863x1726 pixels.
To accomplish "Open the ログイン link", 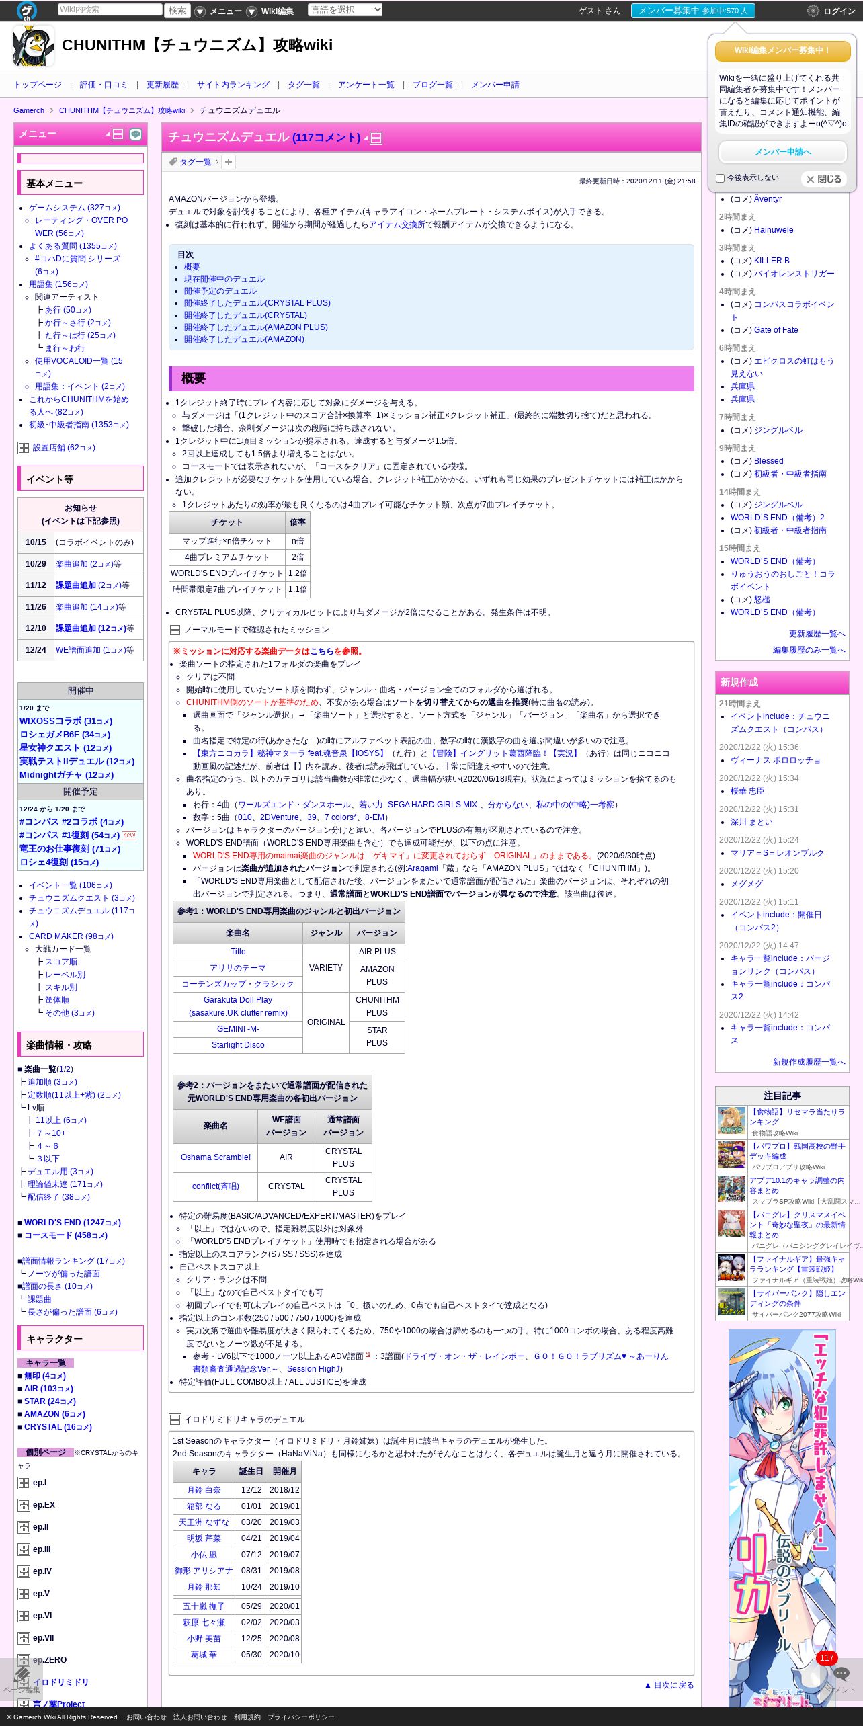I will point(839,11).
